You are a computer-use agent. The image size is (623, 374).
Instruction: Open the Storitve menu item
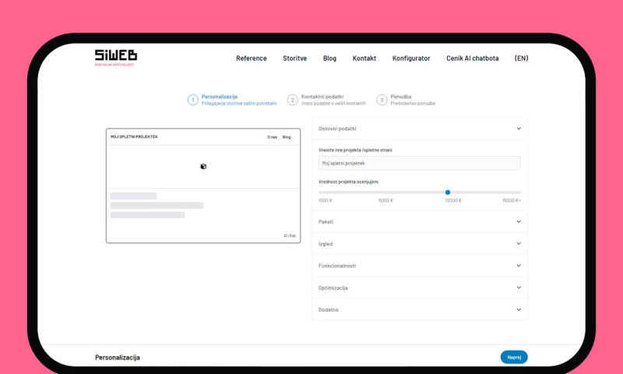(294, 58)
